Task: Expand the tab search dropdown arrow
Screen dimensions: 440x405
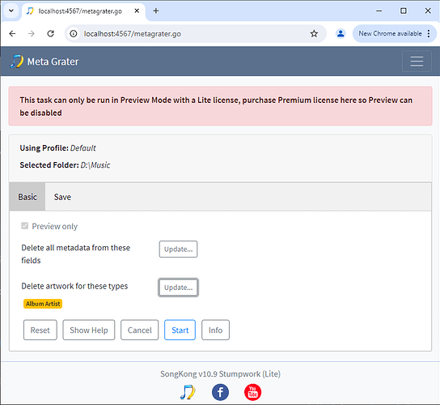Action: [x=11, y=11]
